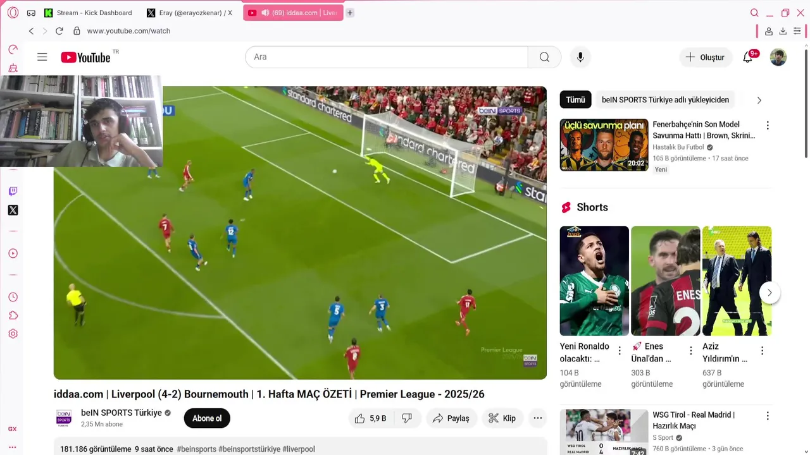Open more actions ellipsis under video
Image resolution: width=810 pixels, height=455 pixels.
click(x=537, y=418)
